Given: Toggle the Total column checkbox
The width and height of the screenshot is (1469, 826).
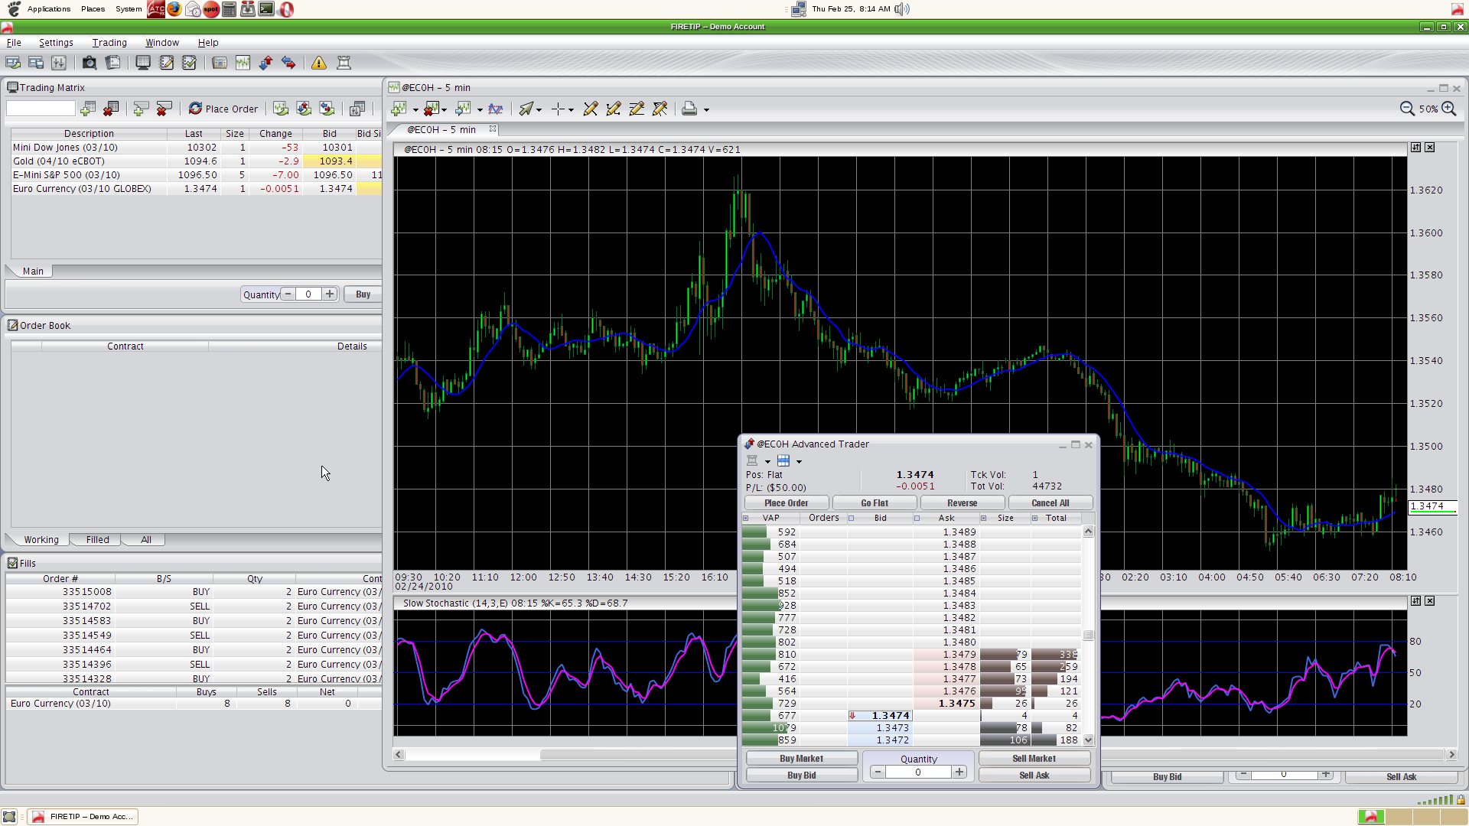Looking at the screenshot, I should click(x=1035, y=518).
